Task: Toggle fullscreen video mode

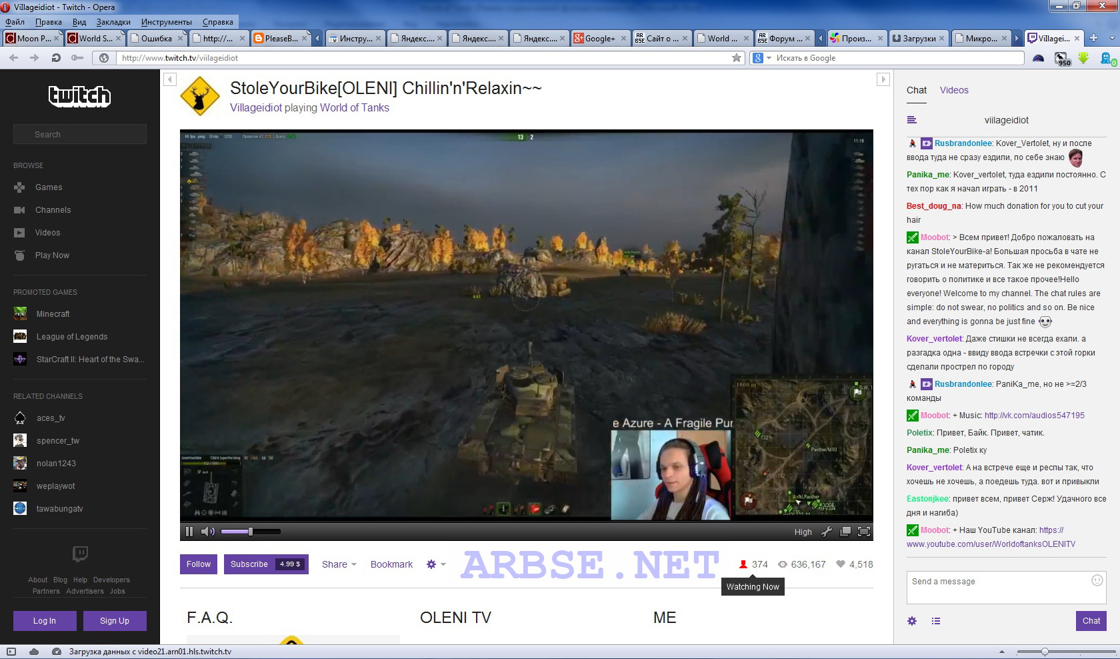Action: [863, 532]
